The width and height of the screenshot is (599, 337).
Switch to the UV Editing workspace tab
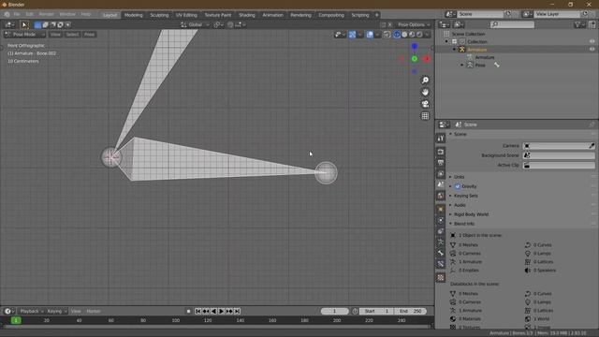(x=186, y=15)
